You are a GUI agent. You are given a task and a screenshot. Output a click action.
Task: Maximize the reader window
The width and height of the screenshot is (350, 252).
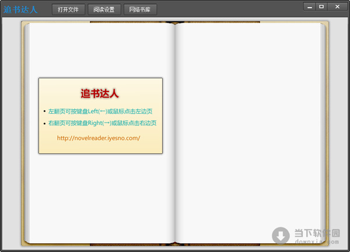click(321, 7)
